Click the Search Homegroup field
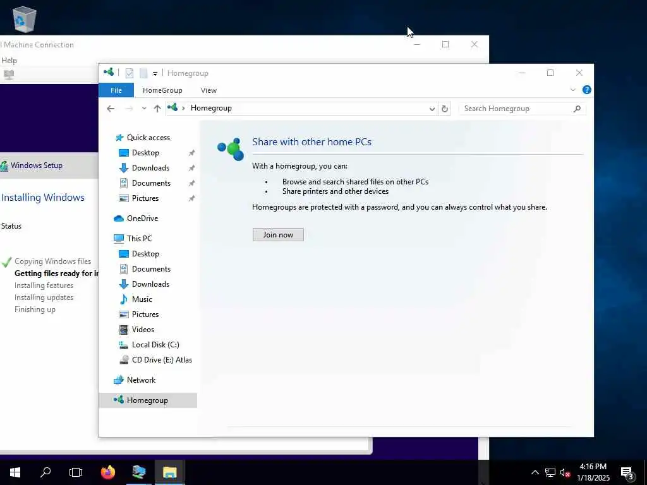 point(522,109)
